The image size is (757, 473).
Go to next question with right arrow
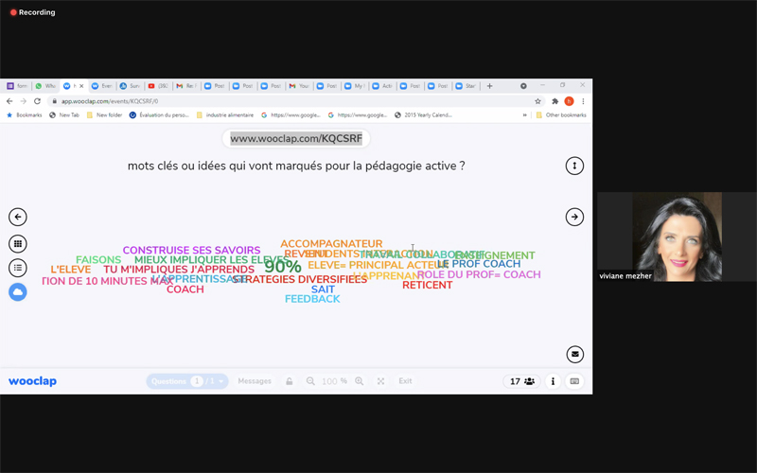(574, 218)
